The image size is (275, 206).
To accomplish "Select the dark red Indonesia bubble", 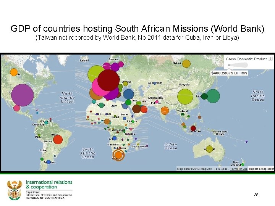I will [x=193, y=128].
